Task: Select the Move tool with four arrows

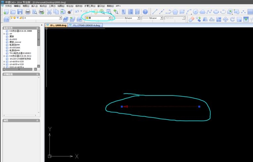Action: pos(226,19)
